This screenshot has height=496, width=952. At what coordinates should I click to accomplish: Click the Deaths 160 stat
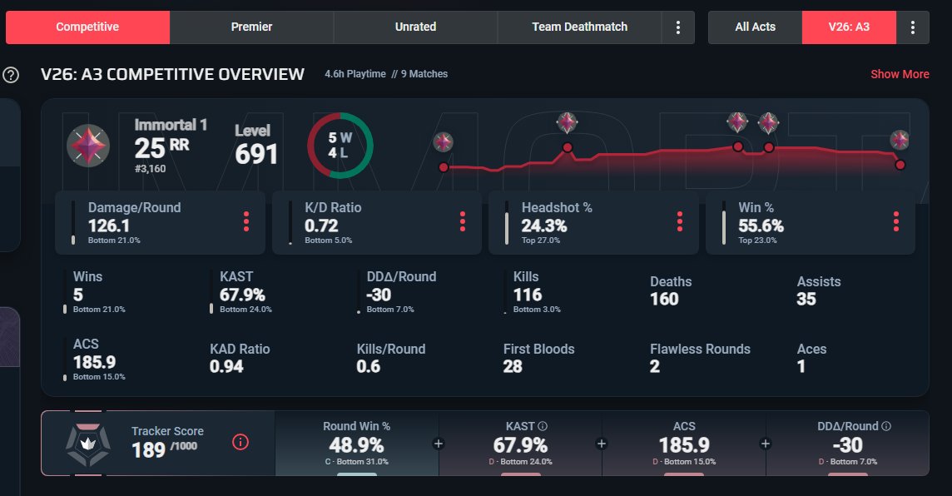[x=671, y=290]
